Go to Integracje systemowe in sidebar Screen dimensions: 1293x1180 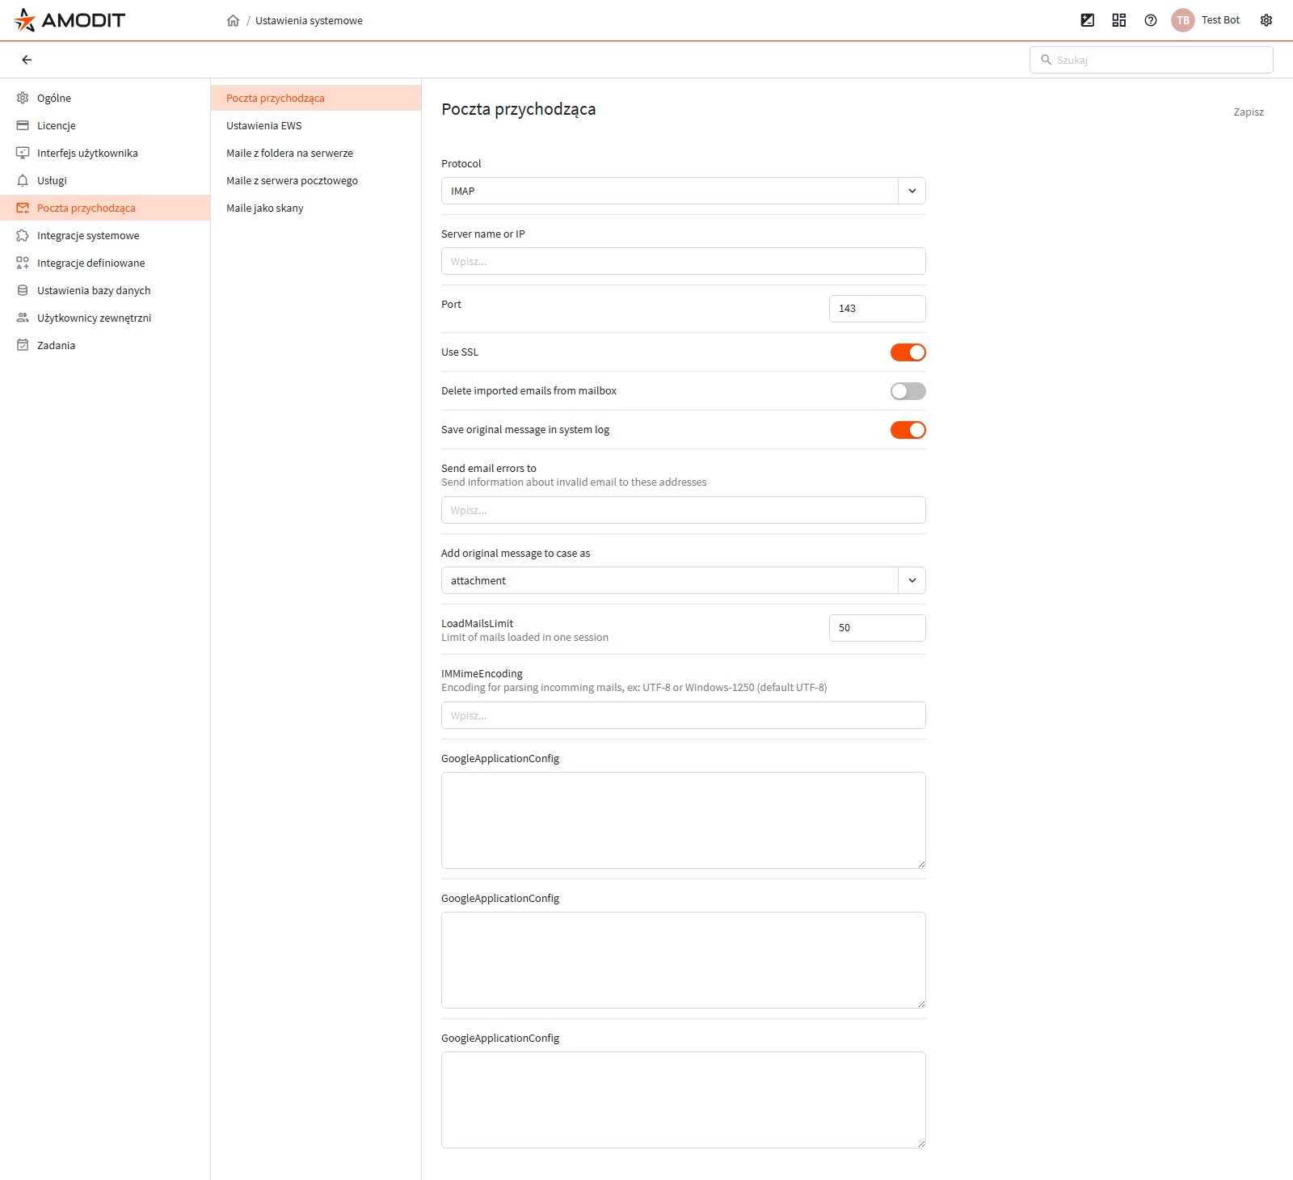88,235
